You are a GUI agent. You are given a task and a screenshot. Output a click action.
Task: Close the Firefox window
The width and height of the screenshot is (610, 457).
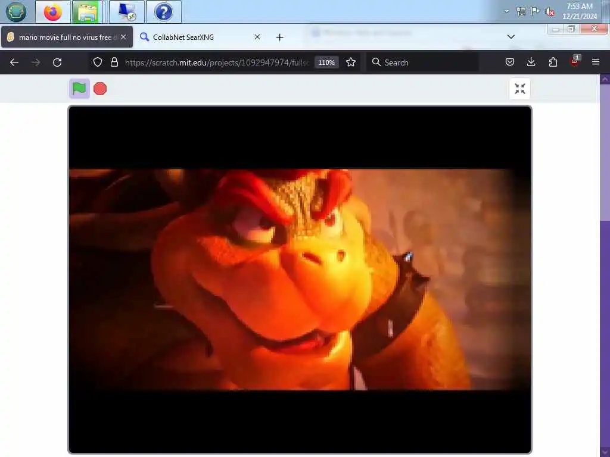pyautogui.click(x=594, y=29)
